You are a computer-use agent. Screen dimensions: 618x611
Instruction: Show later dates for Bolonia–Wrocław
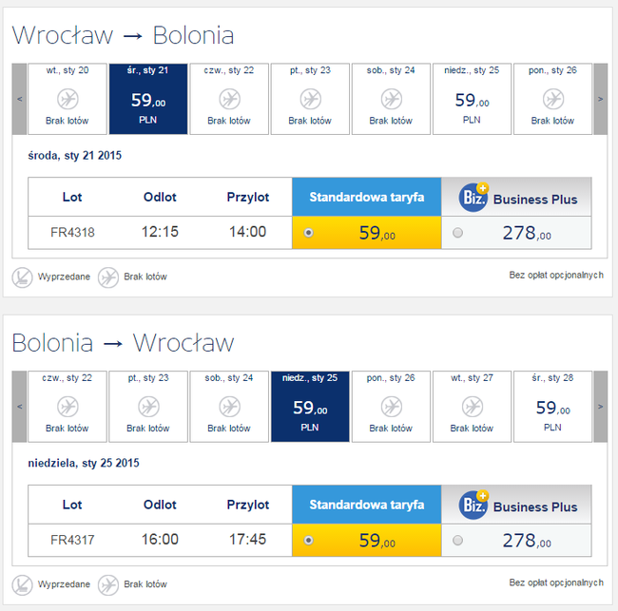tap(600, 407)
